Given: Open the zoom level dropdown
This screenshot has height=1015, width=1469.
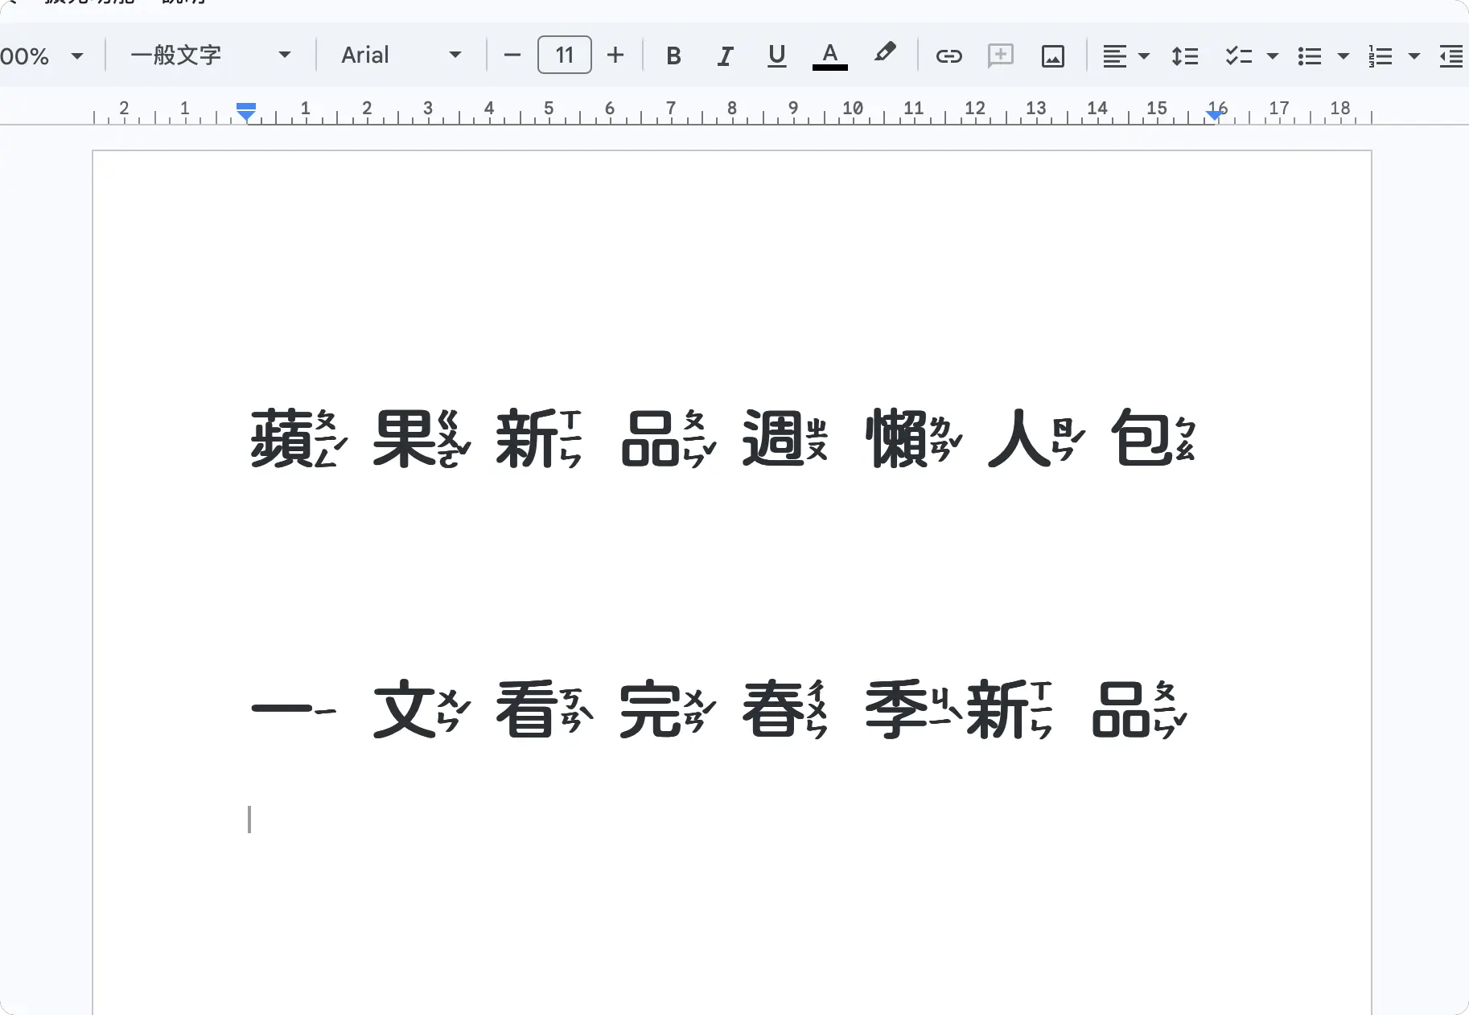Looking at the screenshot, I should (42, 55).
